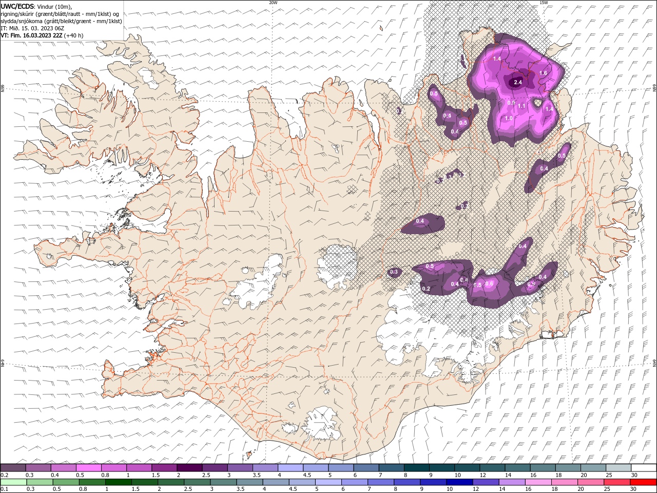Click the 15W longitude label
This screenshot has height=493, width=657.
[544, 3]
